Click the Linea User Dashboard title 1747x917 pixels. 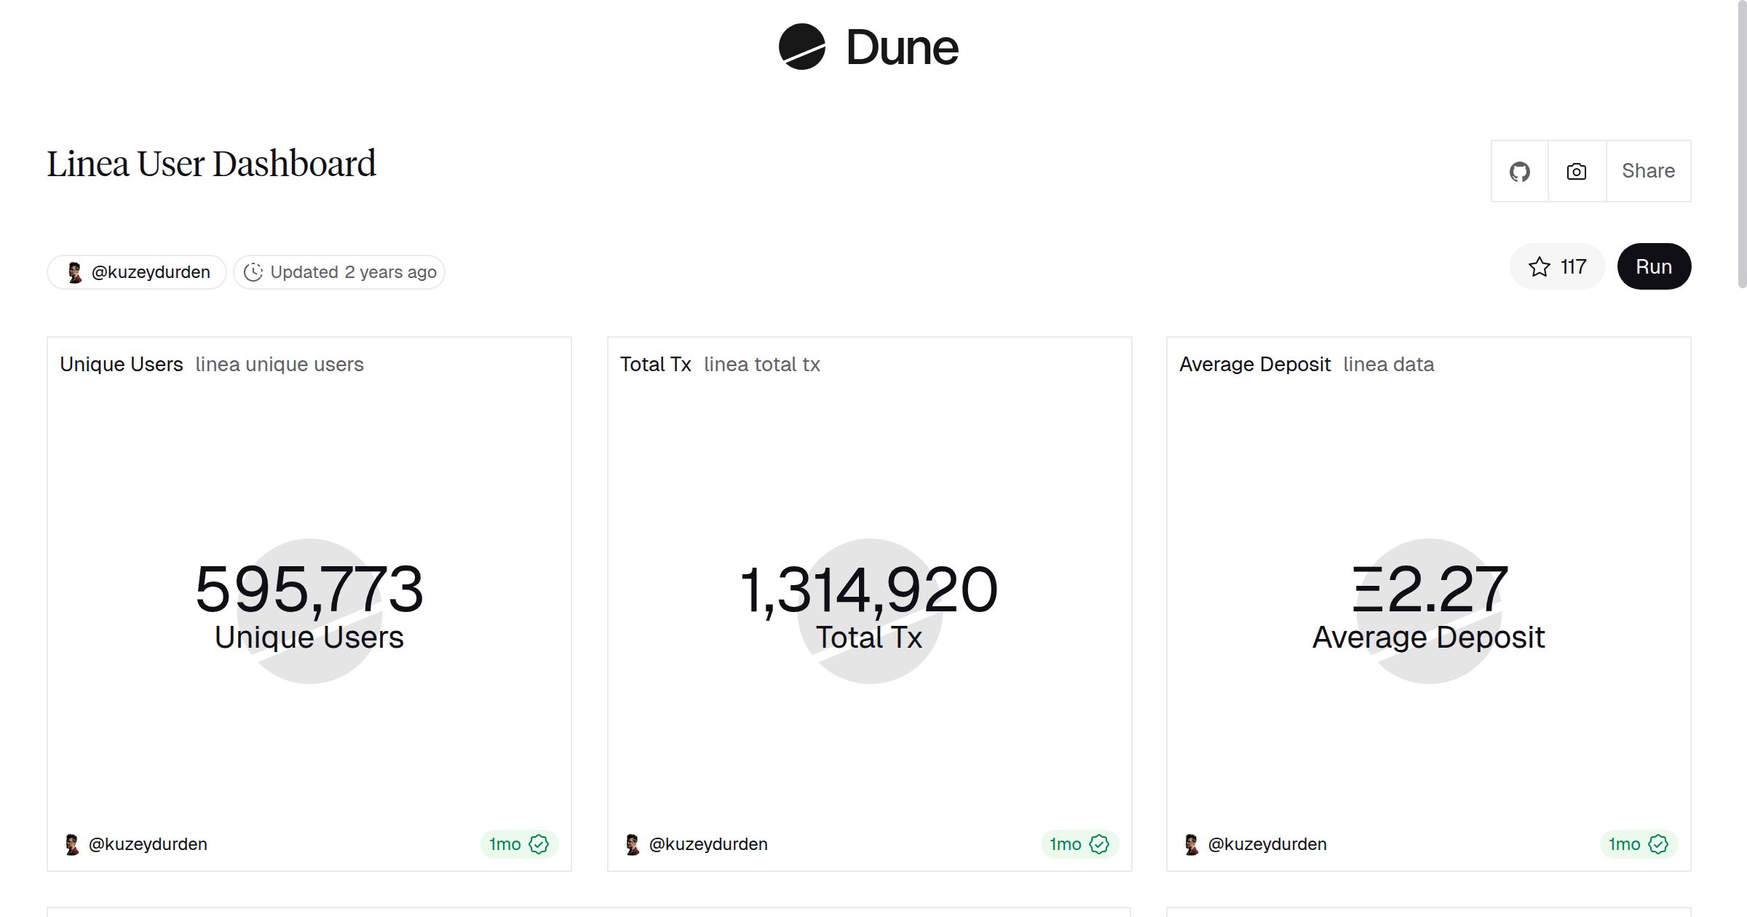click(212, 163)
